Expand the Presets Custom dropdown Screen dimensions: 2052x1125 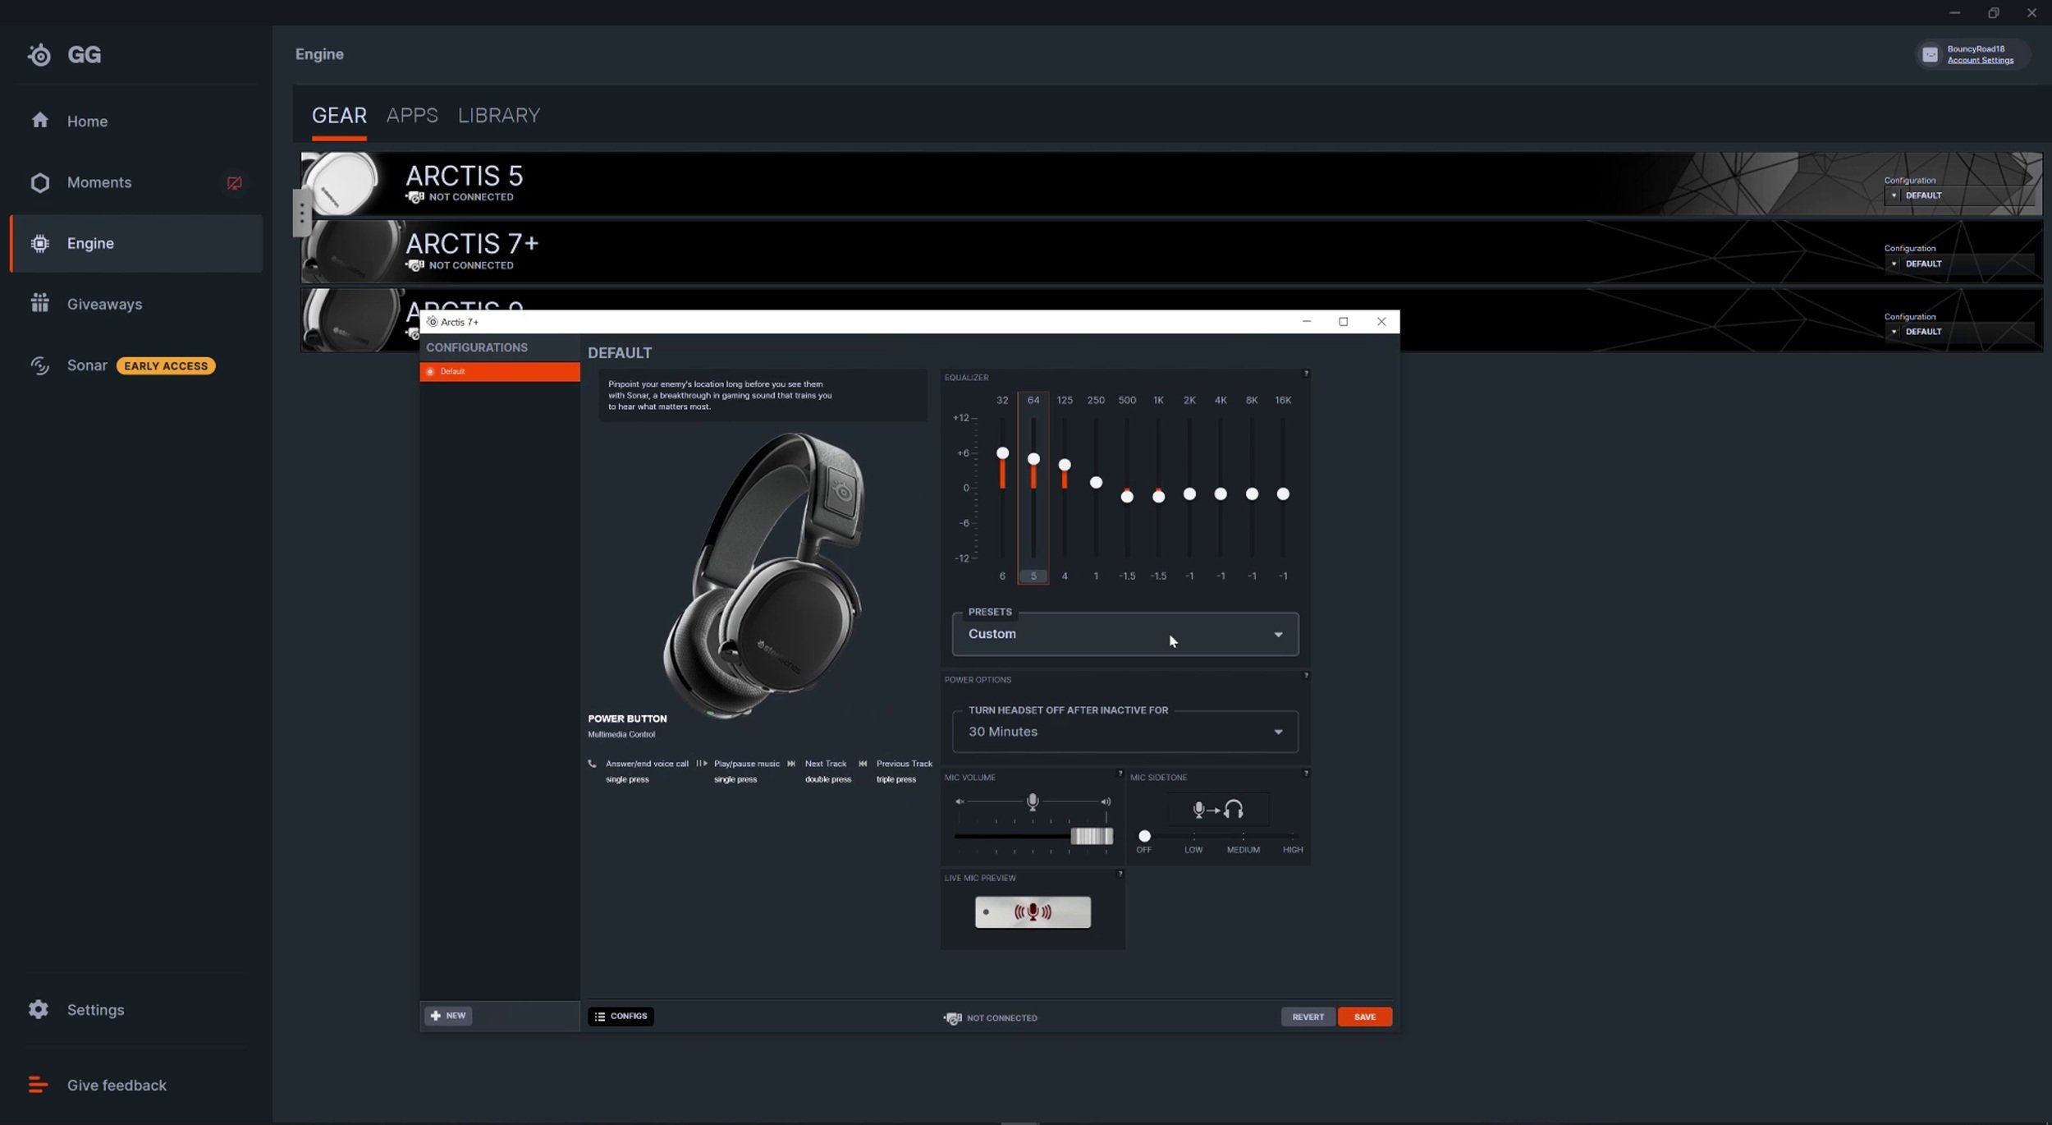pos(1124,634)
